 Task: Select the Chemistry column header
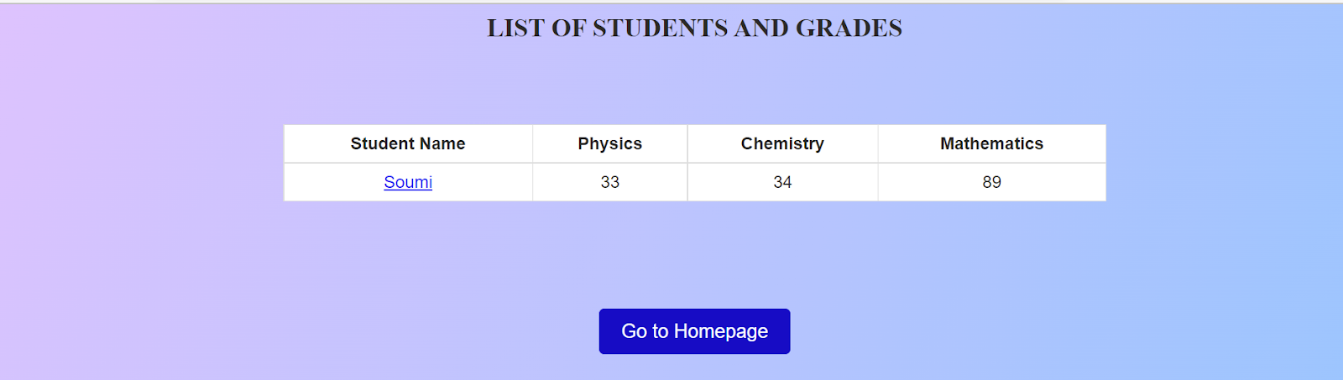(x=782, y=143)
